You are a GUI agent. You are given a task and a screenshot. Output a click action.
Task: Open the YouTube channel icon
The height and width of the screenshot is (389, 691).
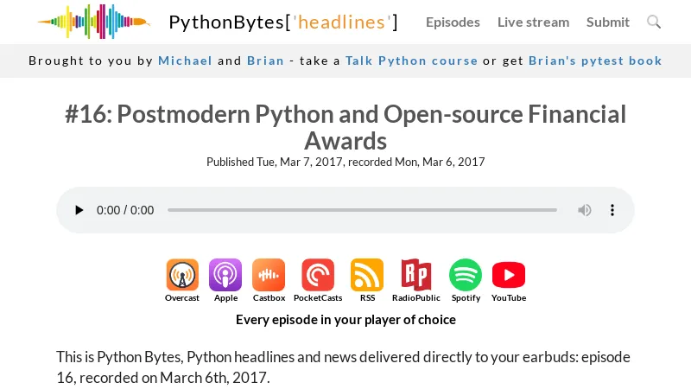click(509, 276)
